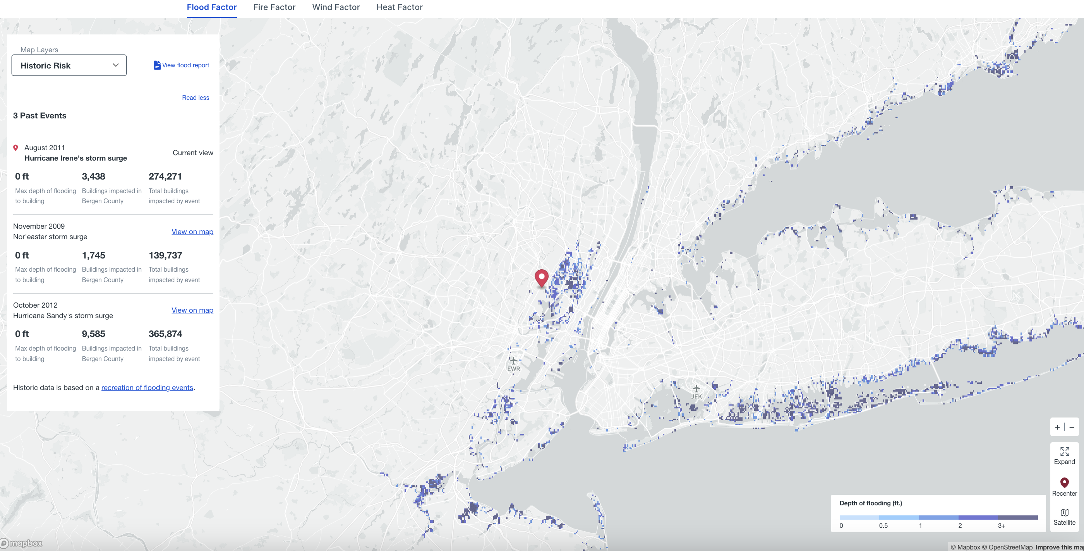Click the Flood Factor tab

pyautogui.click(x=210, y=7)
